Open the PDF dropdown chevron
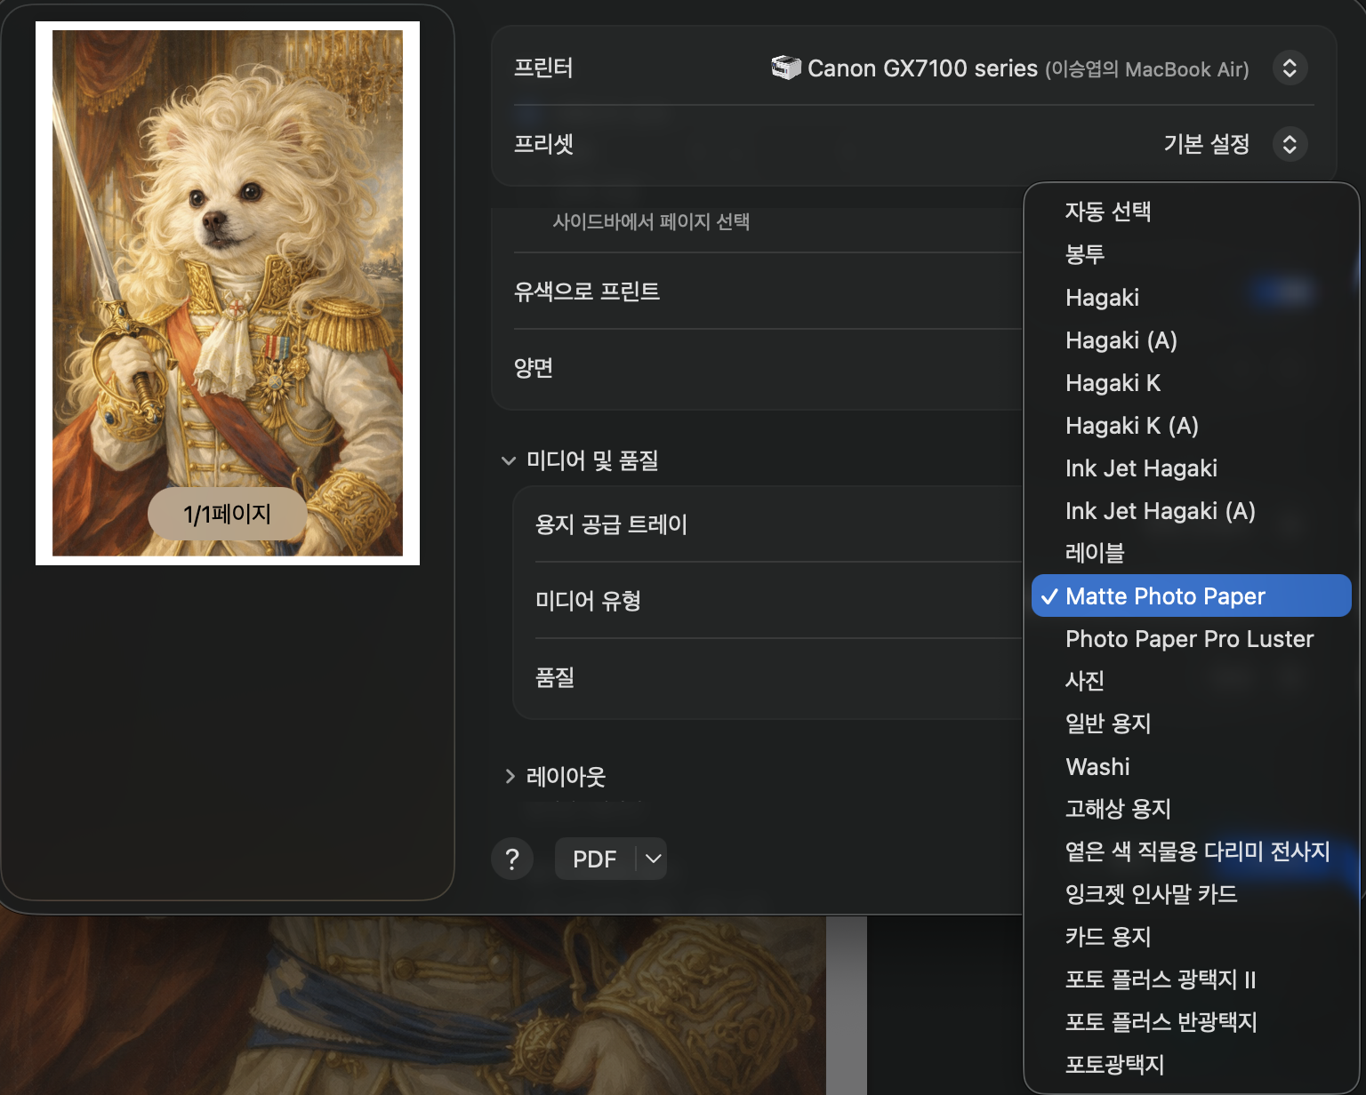 click(x=653, y=859)
